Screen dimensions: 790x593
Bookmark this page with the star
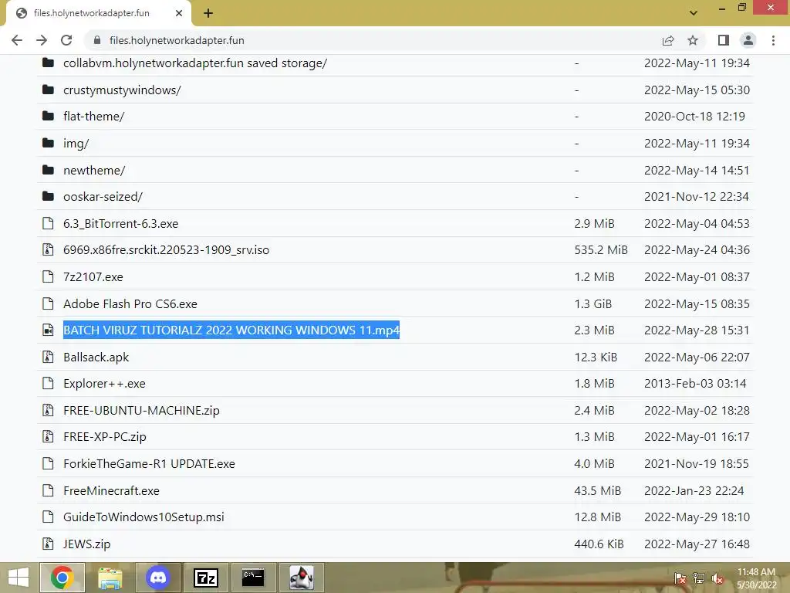(x=693, y=40)
